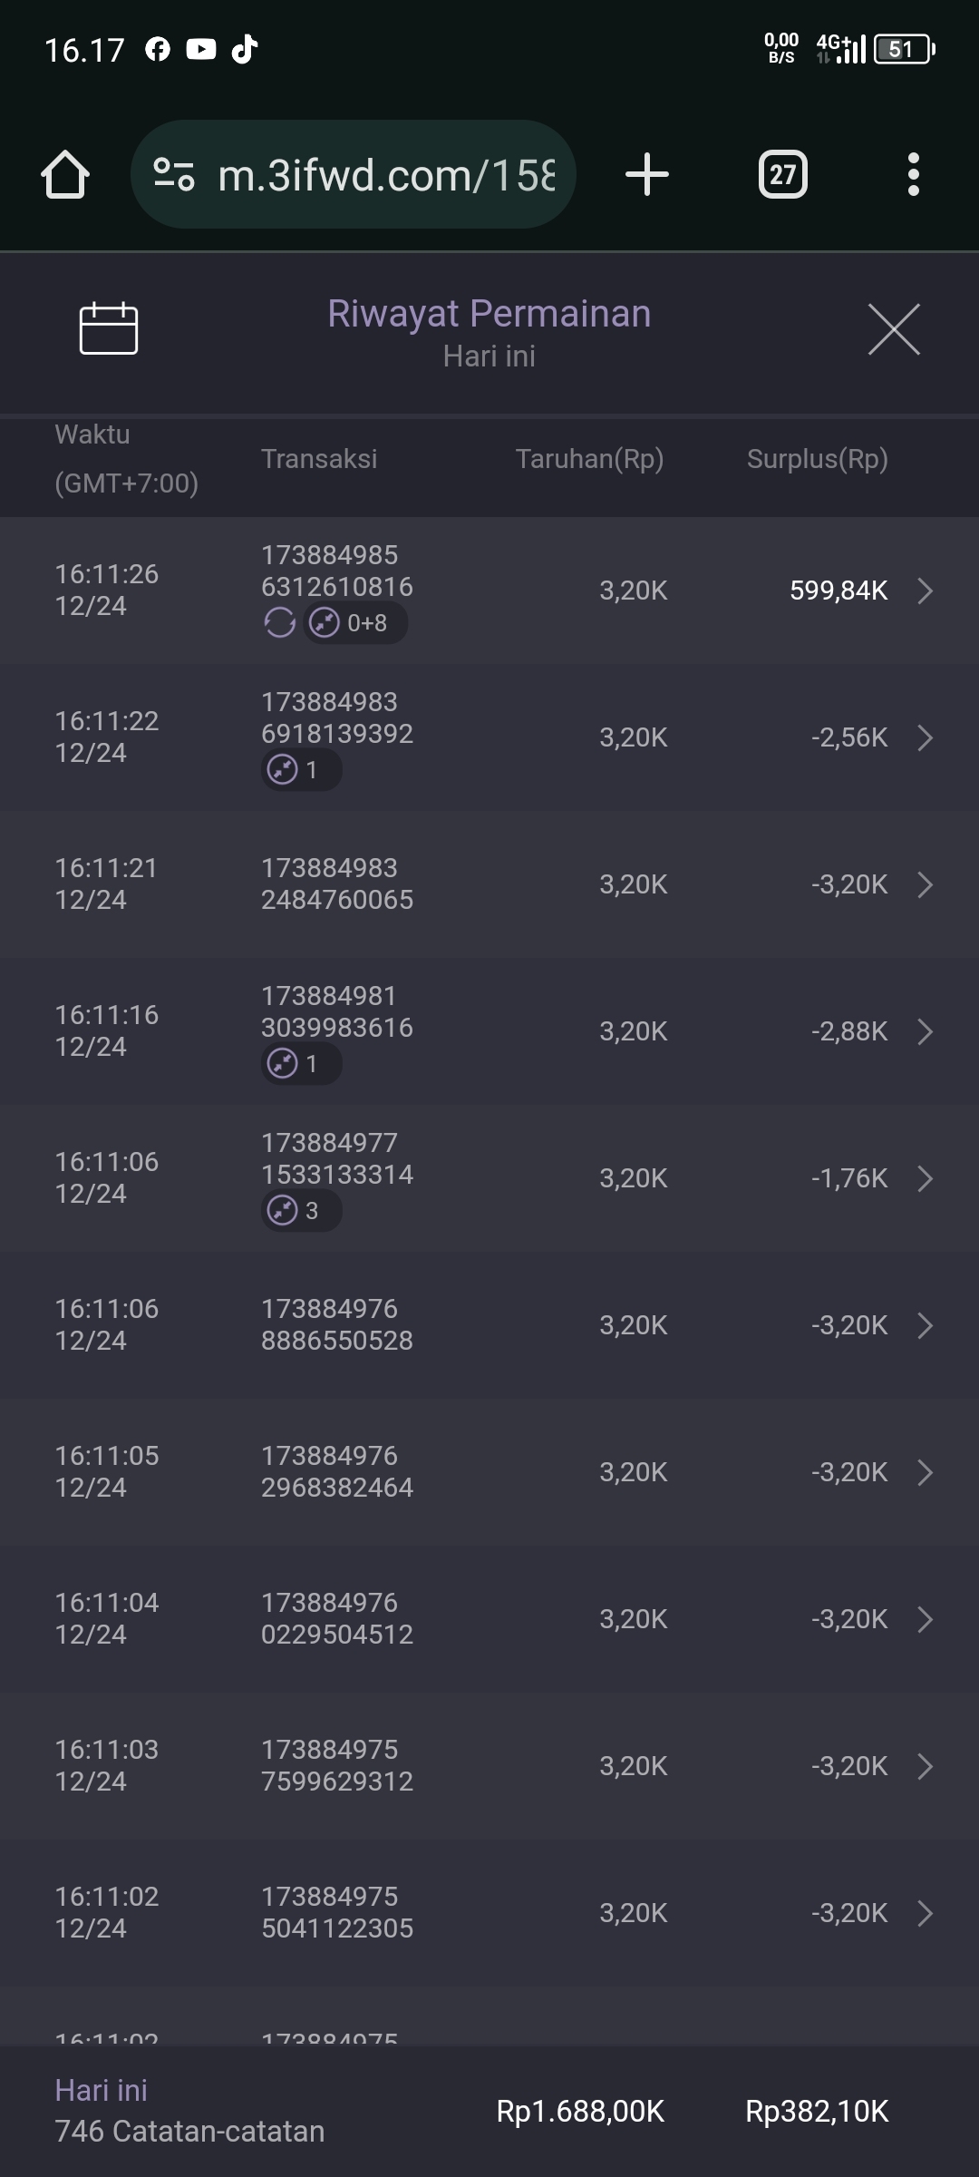The width and height of the screenshot is (979, 2177).
Task: Tap the refresh circle icon in first transaction
Action: pos(279,623)
